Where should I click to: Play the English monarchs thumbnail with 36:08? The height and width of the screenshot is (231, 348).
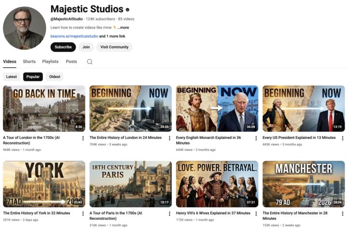(217, 108)
